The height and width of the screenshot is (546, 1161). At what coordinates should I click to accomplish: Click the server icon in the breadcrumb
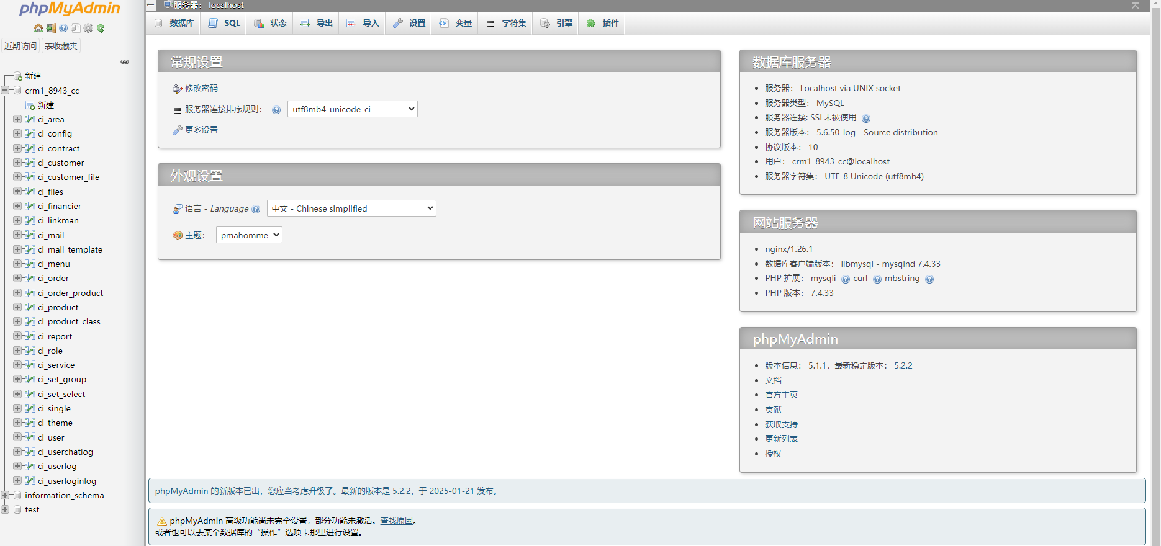[x=168, y=5]
